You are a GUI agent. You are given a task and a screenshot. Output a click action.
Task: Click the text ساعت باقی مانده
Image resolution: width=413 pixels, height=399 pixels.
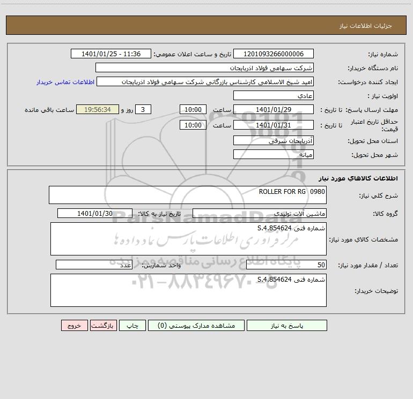[x=49, y=110]
